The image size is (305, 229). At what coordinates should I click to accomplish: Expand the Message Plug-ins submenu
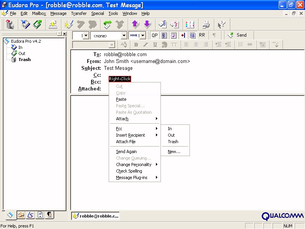pos(135,177)
